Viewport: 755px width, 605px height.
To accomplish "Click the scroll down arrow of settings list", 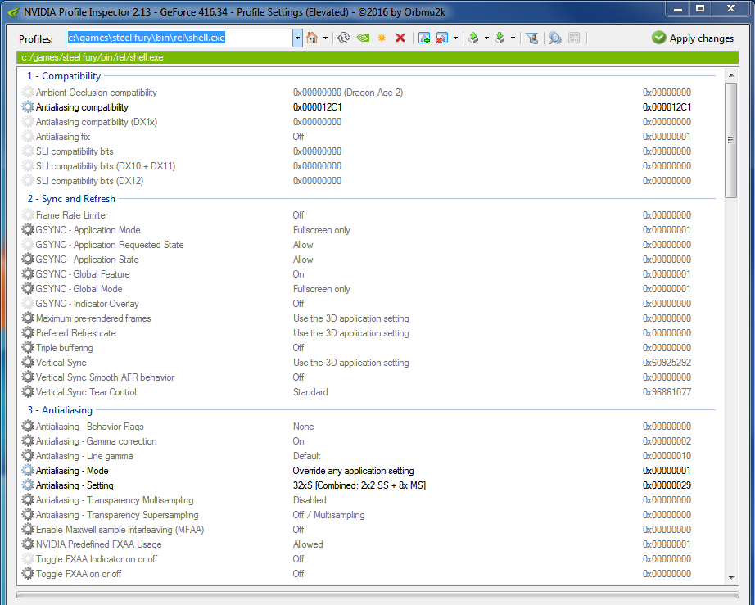I will (731, 577).
